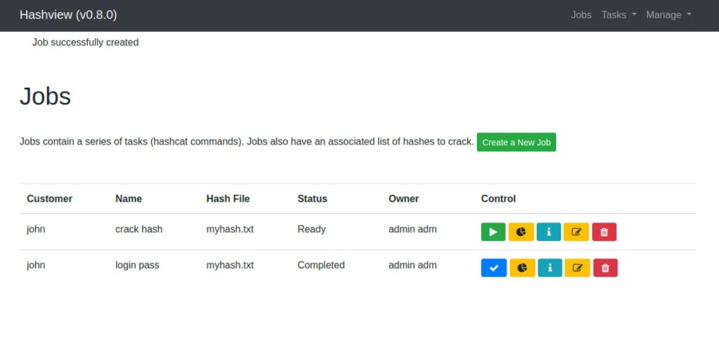Delete the crack hash job
The width and height of the screenshot is (719, 339).
click(604, 232)
